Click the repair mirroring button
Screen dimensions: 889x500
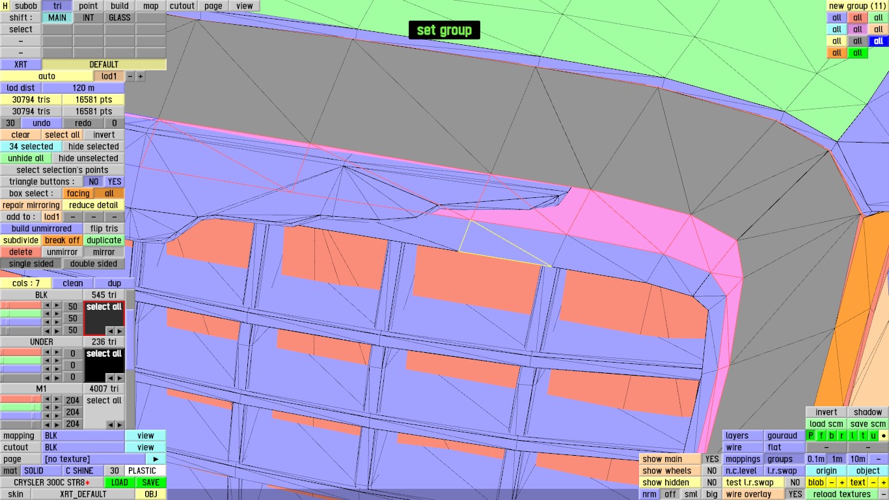pyautogui.click(x=31, y=205)
